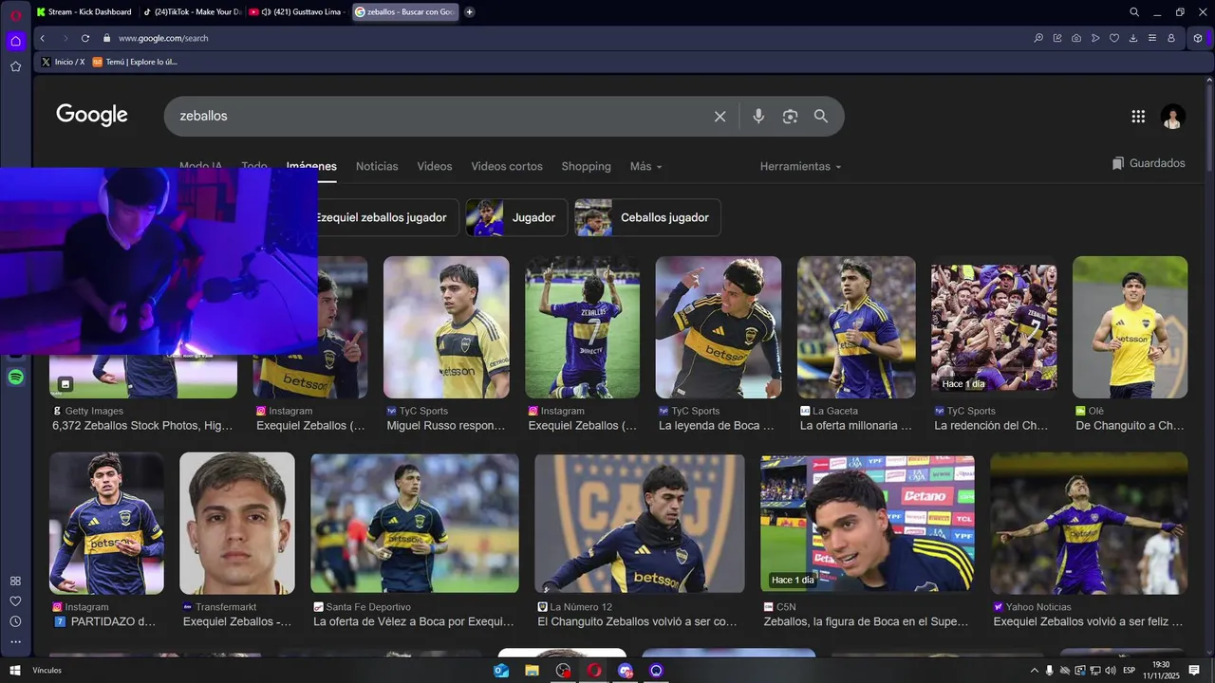Open File Explorer from the taskbar
Screen dimensions: 1215x683
click(532, 671)
